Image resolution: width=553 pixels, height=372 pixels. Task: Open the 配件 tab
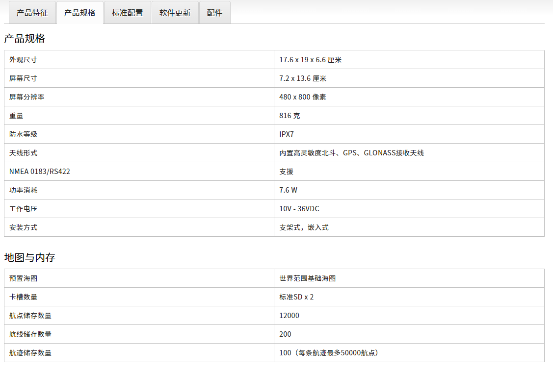(214, 13)
